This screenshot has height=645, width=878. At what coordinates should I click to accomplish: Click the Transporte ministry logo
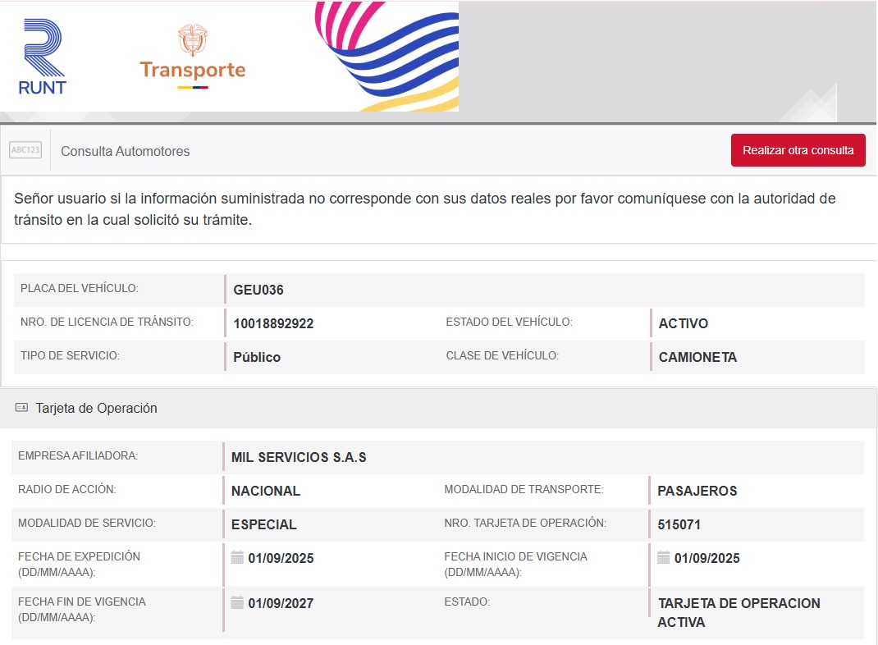click(192, 57)
